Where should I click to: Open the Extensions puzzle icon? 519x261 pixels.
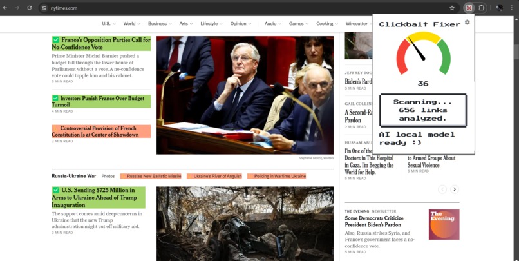[481, 8]
